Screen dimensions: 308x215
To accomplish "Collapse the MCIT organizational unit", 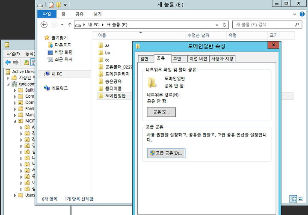I will click(x=15, y=121).
